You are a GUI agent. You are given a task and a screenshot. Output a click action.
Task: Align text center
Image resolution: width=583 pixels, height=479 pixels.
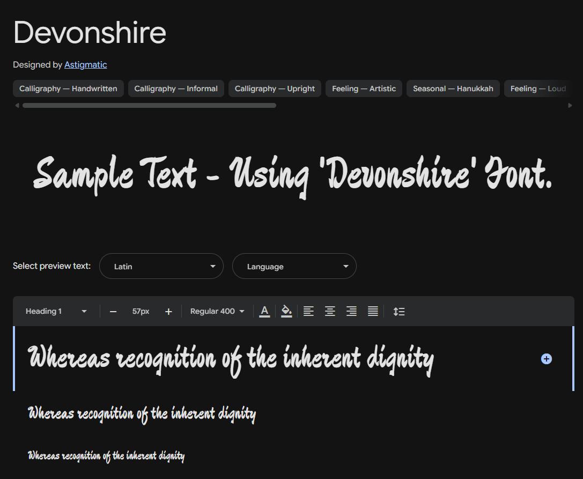click(x=330, y=311)
